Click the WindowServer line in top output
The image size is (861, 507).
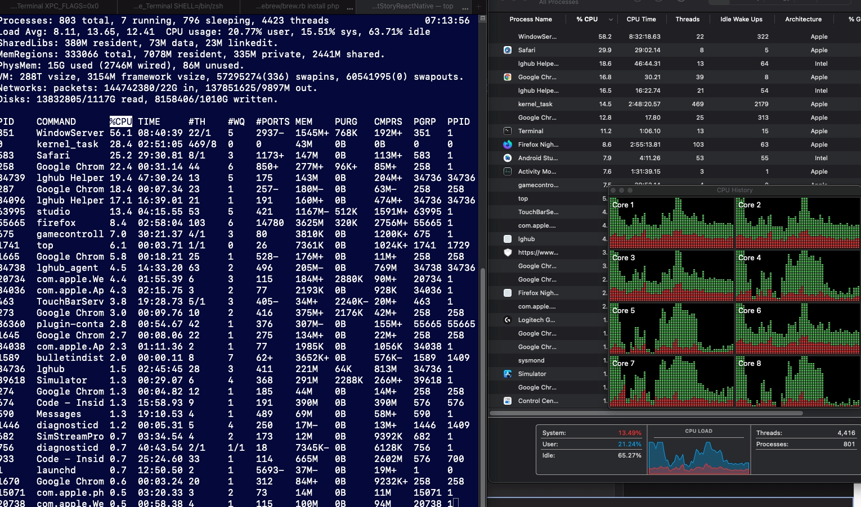coord(238,133)
